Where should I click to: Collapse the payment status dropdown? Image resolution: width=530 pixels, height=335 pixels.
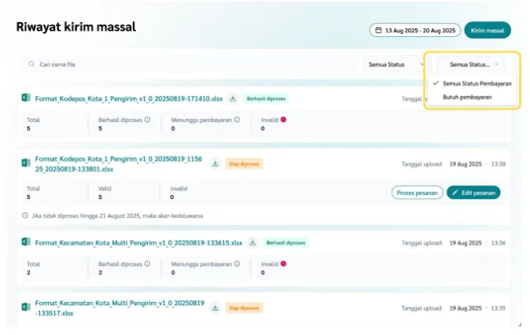(x=473, y=64)
